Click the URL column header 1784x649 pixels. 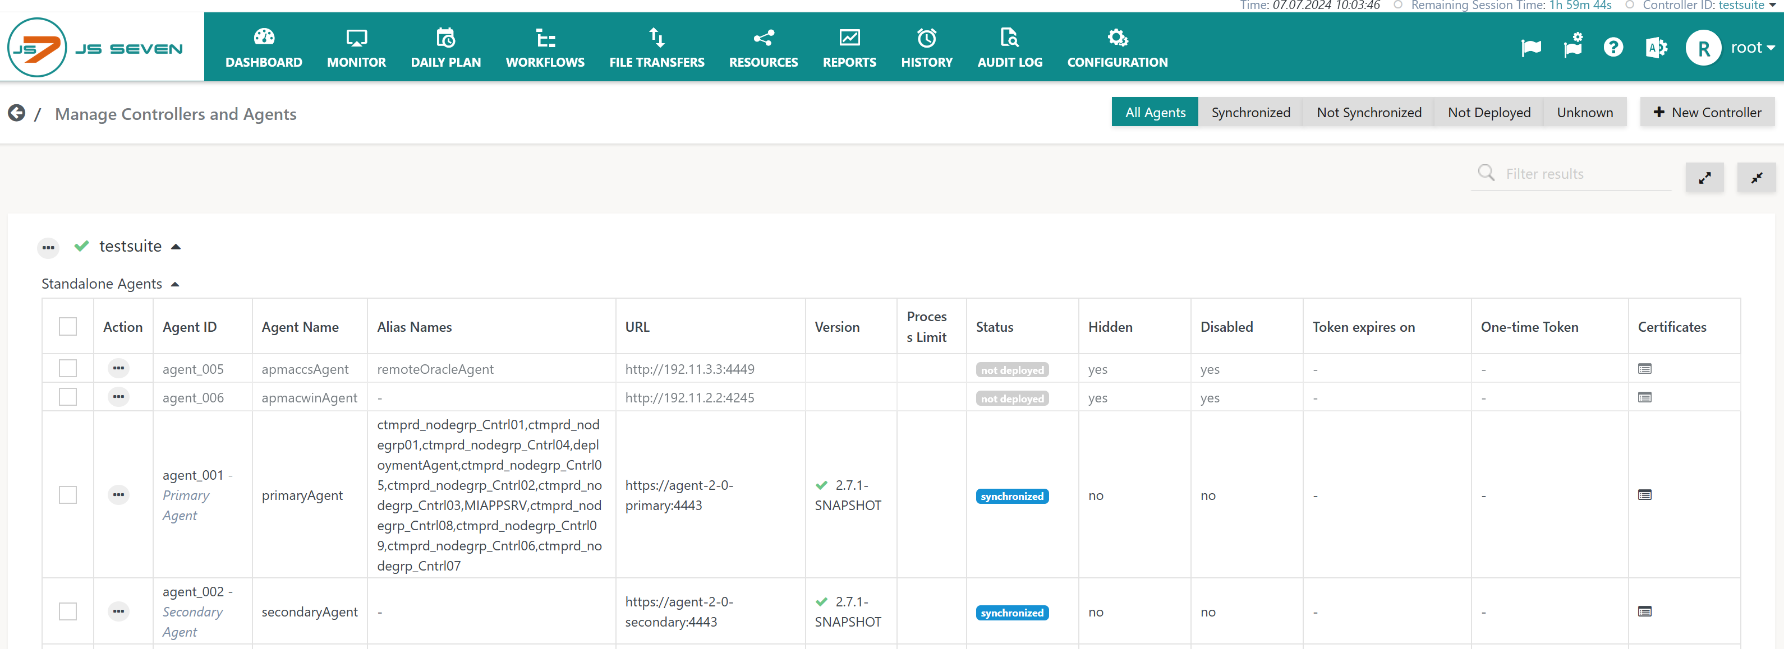point(637,327)
